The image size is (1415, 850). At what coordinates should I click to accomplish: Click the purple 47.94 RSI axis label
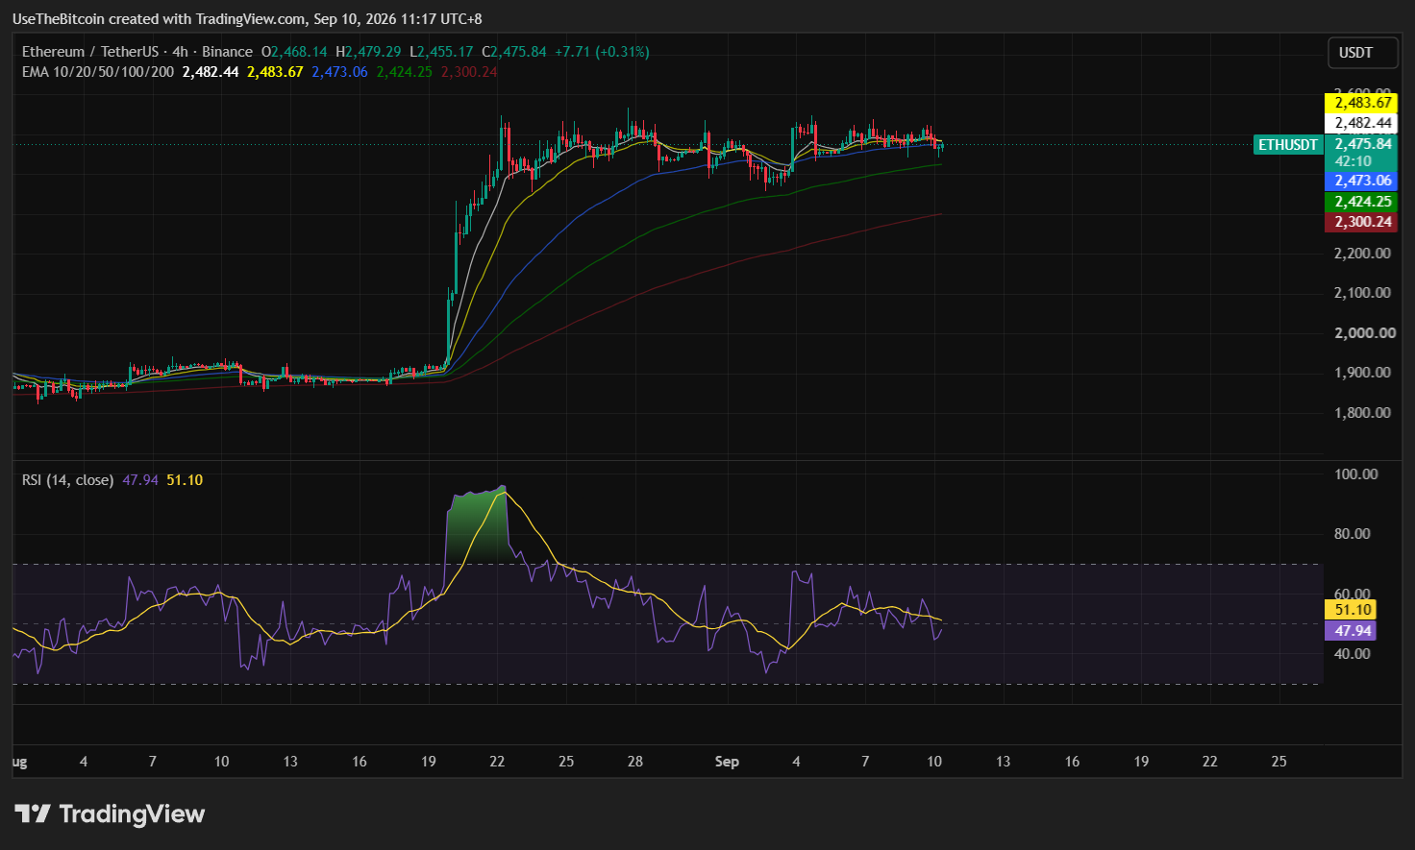(x=1352, y=631)
